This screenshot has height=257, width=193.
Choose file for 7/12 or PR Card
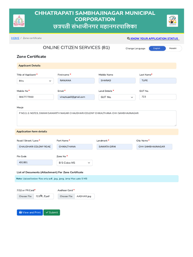tap(25, 196)
